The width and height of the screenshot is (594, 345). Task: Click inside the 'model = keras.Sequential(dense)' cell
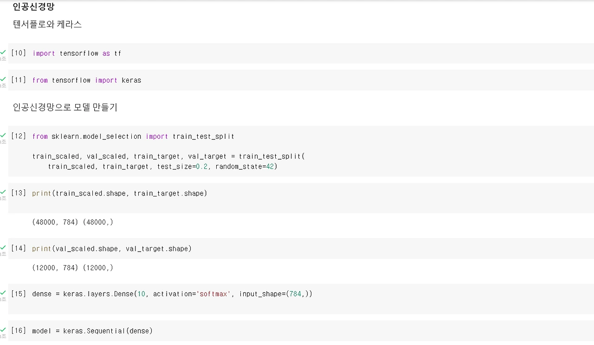(92, 331)
